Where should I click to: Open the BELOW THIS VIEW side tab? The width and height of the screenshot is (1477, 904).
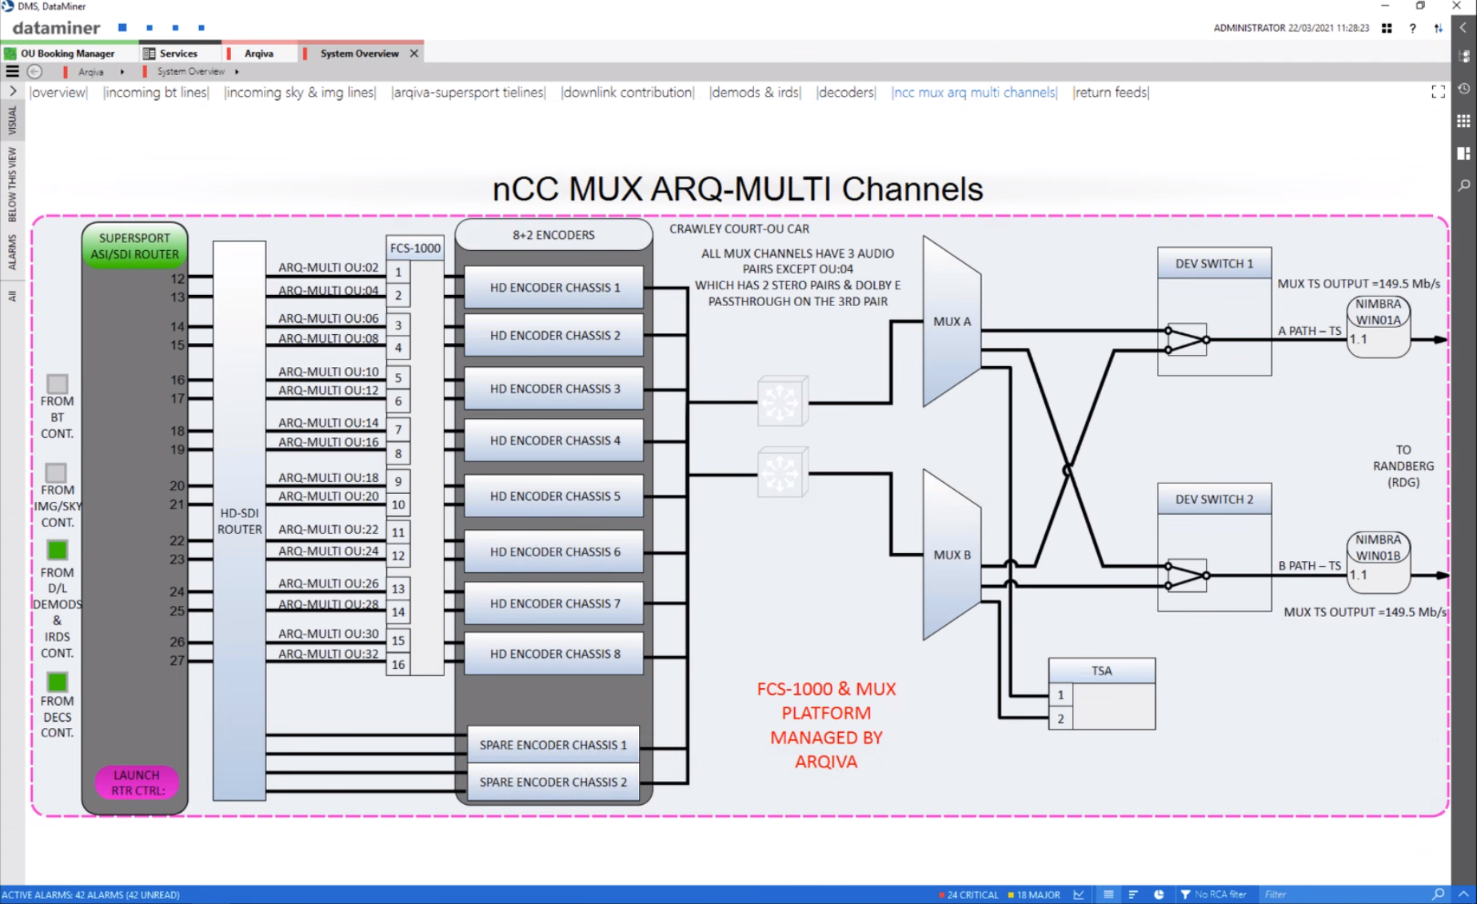coord(12,184)
